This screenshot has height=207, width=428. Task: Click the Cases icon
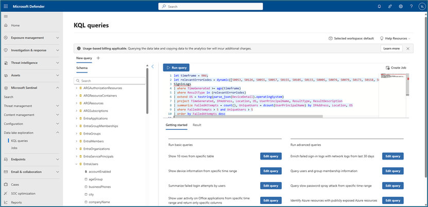(6, 184)
